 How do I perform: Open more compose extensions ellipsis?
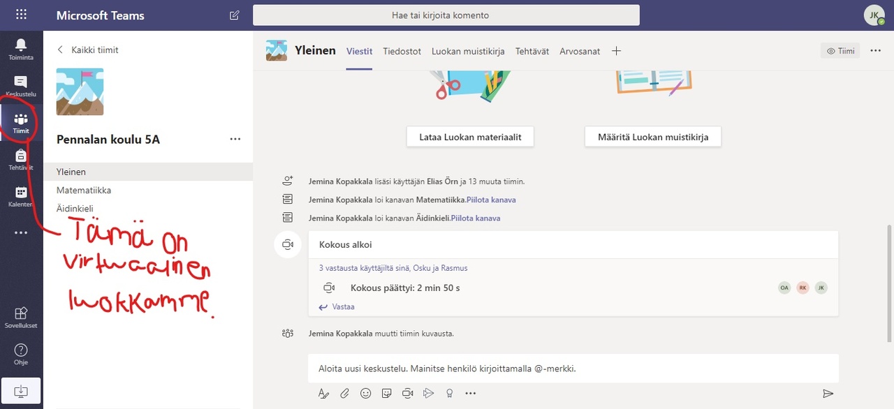(470, 394)
